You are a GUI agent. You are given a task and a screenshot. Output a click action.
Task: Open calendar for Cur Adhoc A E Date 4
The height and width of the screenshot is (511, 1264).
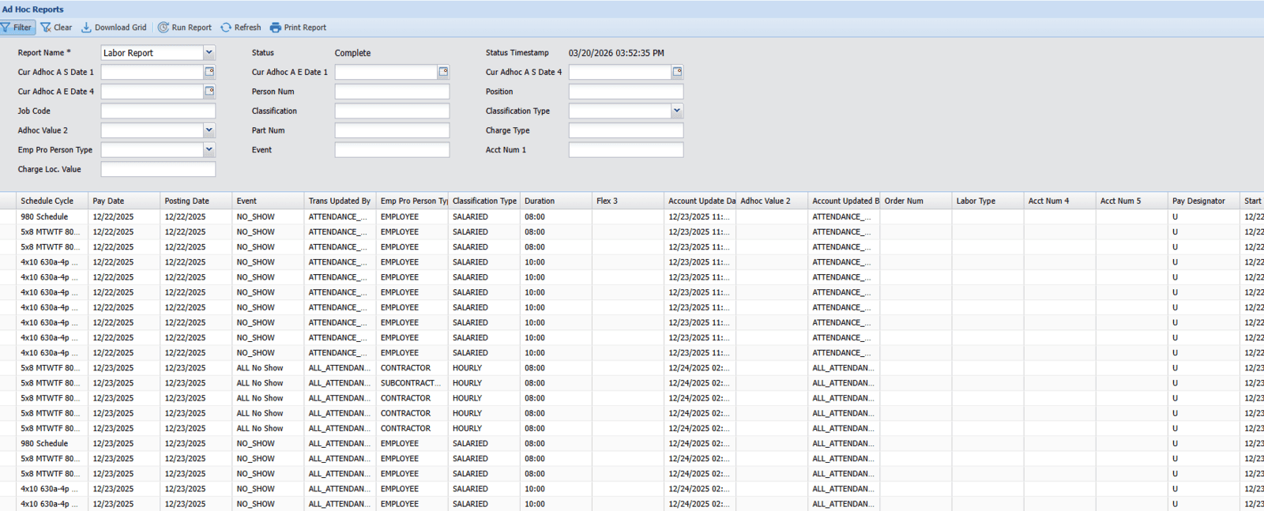pos(209,92)
